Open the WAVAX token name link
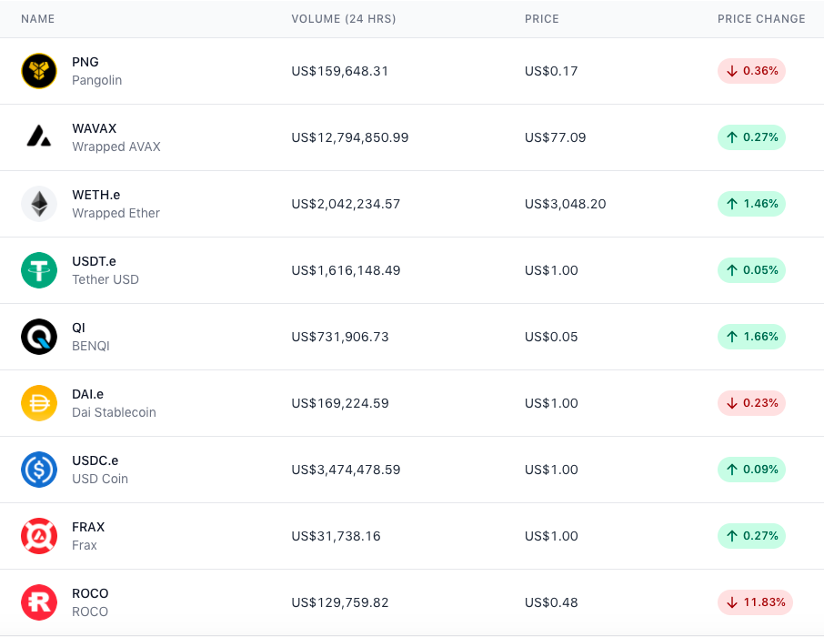This screenshot has width=824, height=637. [x=94, y=128]
